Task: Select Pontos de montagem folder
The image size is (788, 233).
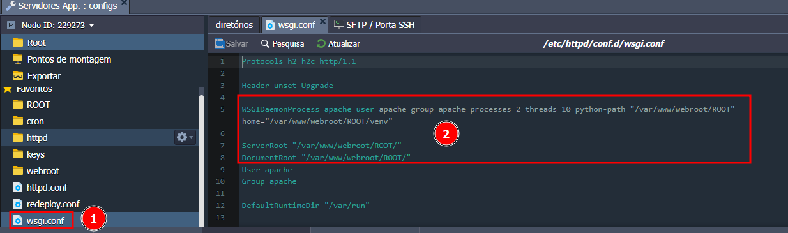Action: (x=102, y=59)
